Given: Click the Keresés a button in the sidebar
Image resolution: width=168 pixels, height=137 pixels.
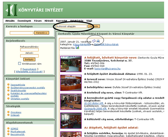Looking at the screenshot, I should (41, 33).
